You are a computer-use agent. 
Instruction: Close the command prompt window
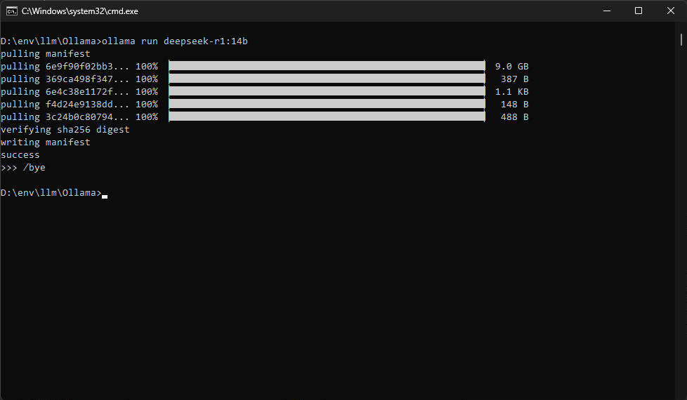pos(670,11)
